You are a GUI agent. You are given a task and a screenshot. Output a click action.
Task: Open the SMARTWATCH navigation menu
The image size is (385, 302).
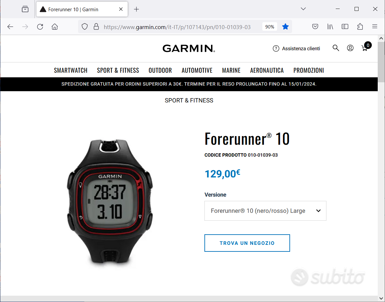(x=71, y=70)
